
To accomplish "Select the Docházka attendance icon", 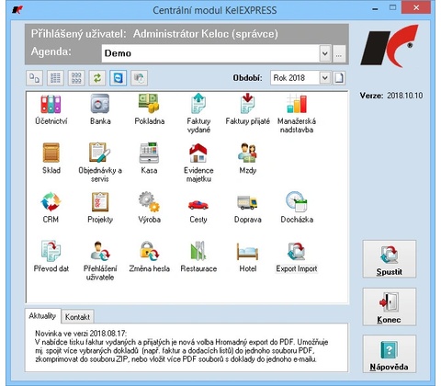I will pos(297,208).
